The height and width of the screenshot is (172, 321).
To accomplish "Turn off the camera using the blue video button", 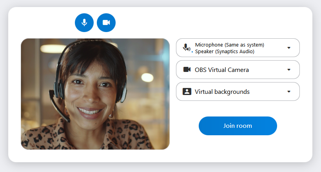I will 106,23.
